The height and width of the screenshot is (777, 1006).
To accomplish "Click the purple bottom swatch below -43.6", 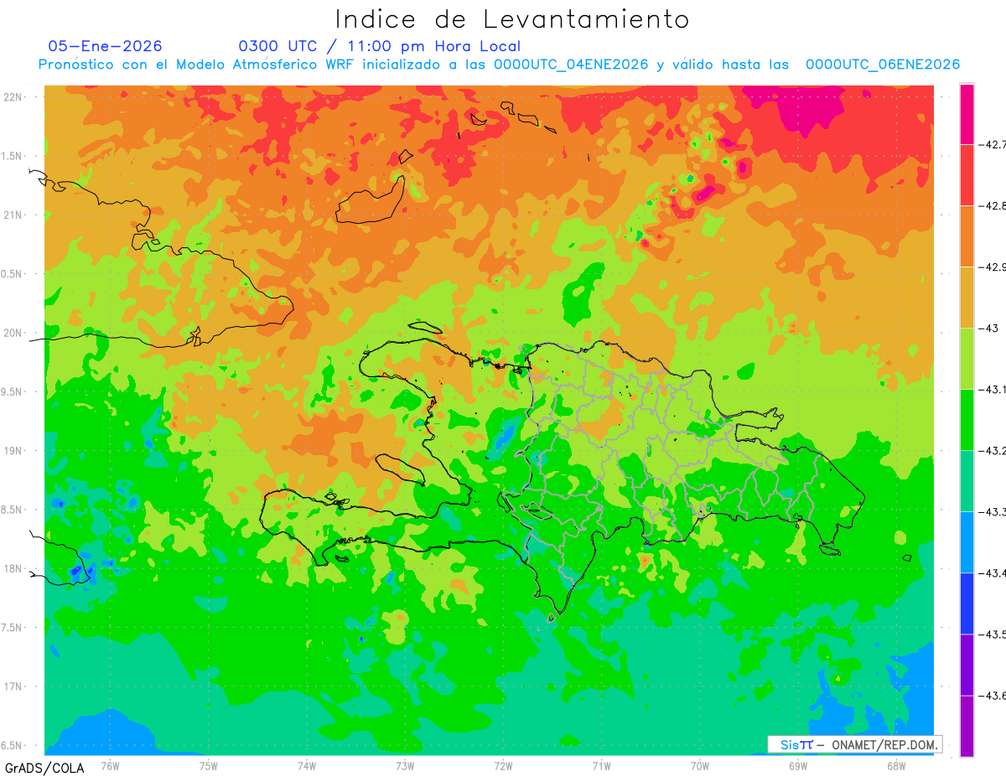I will (967, 726).
